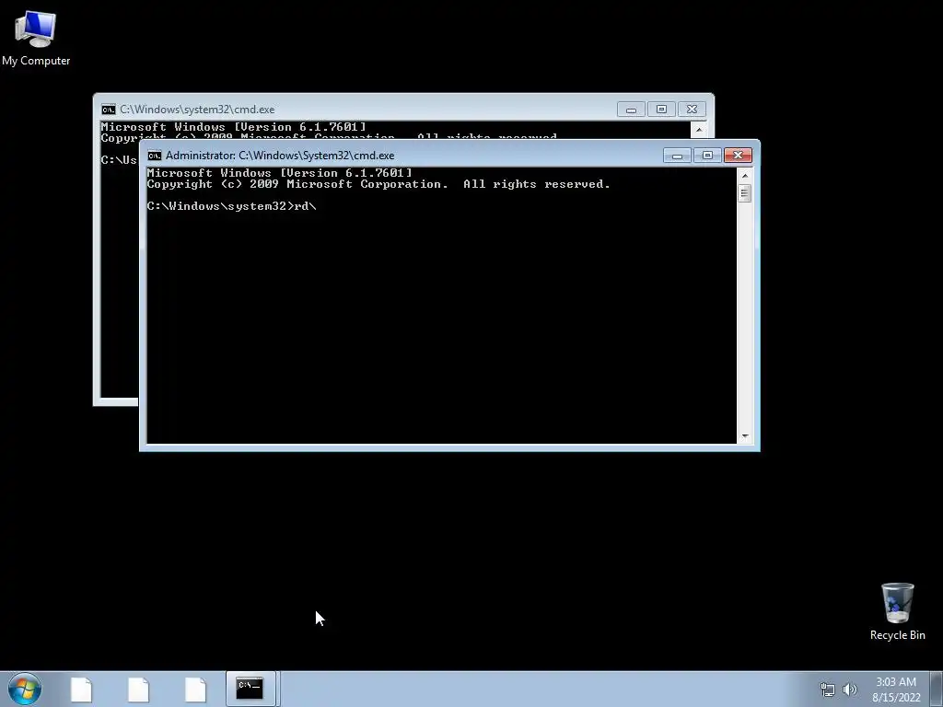
Task: Click Version 6.1.7601 line in background window
Action: click(x=233, y=127)
